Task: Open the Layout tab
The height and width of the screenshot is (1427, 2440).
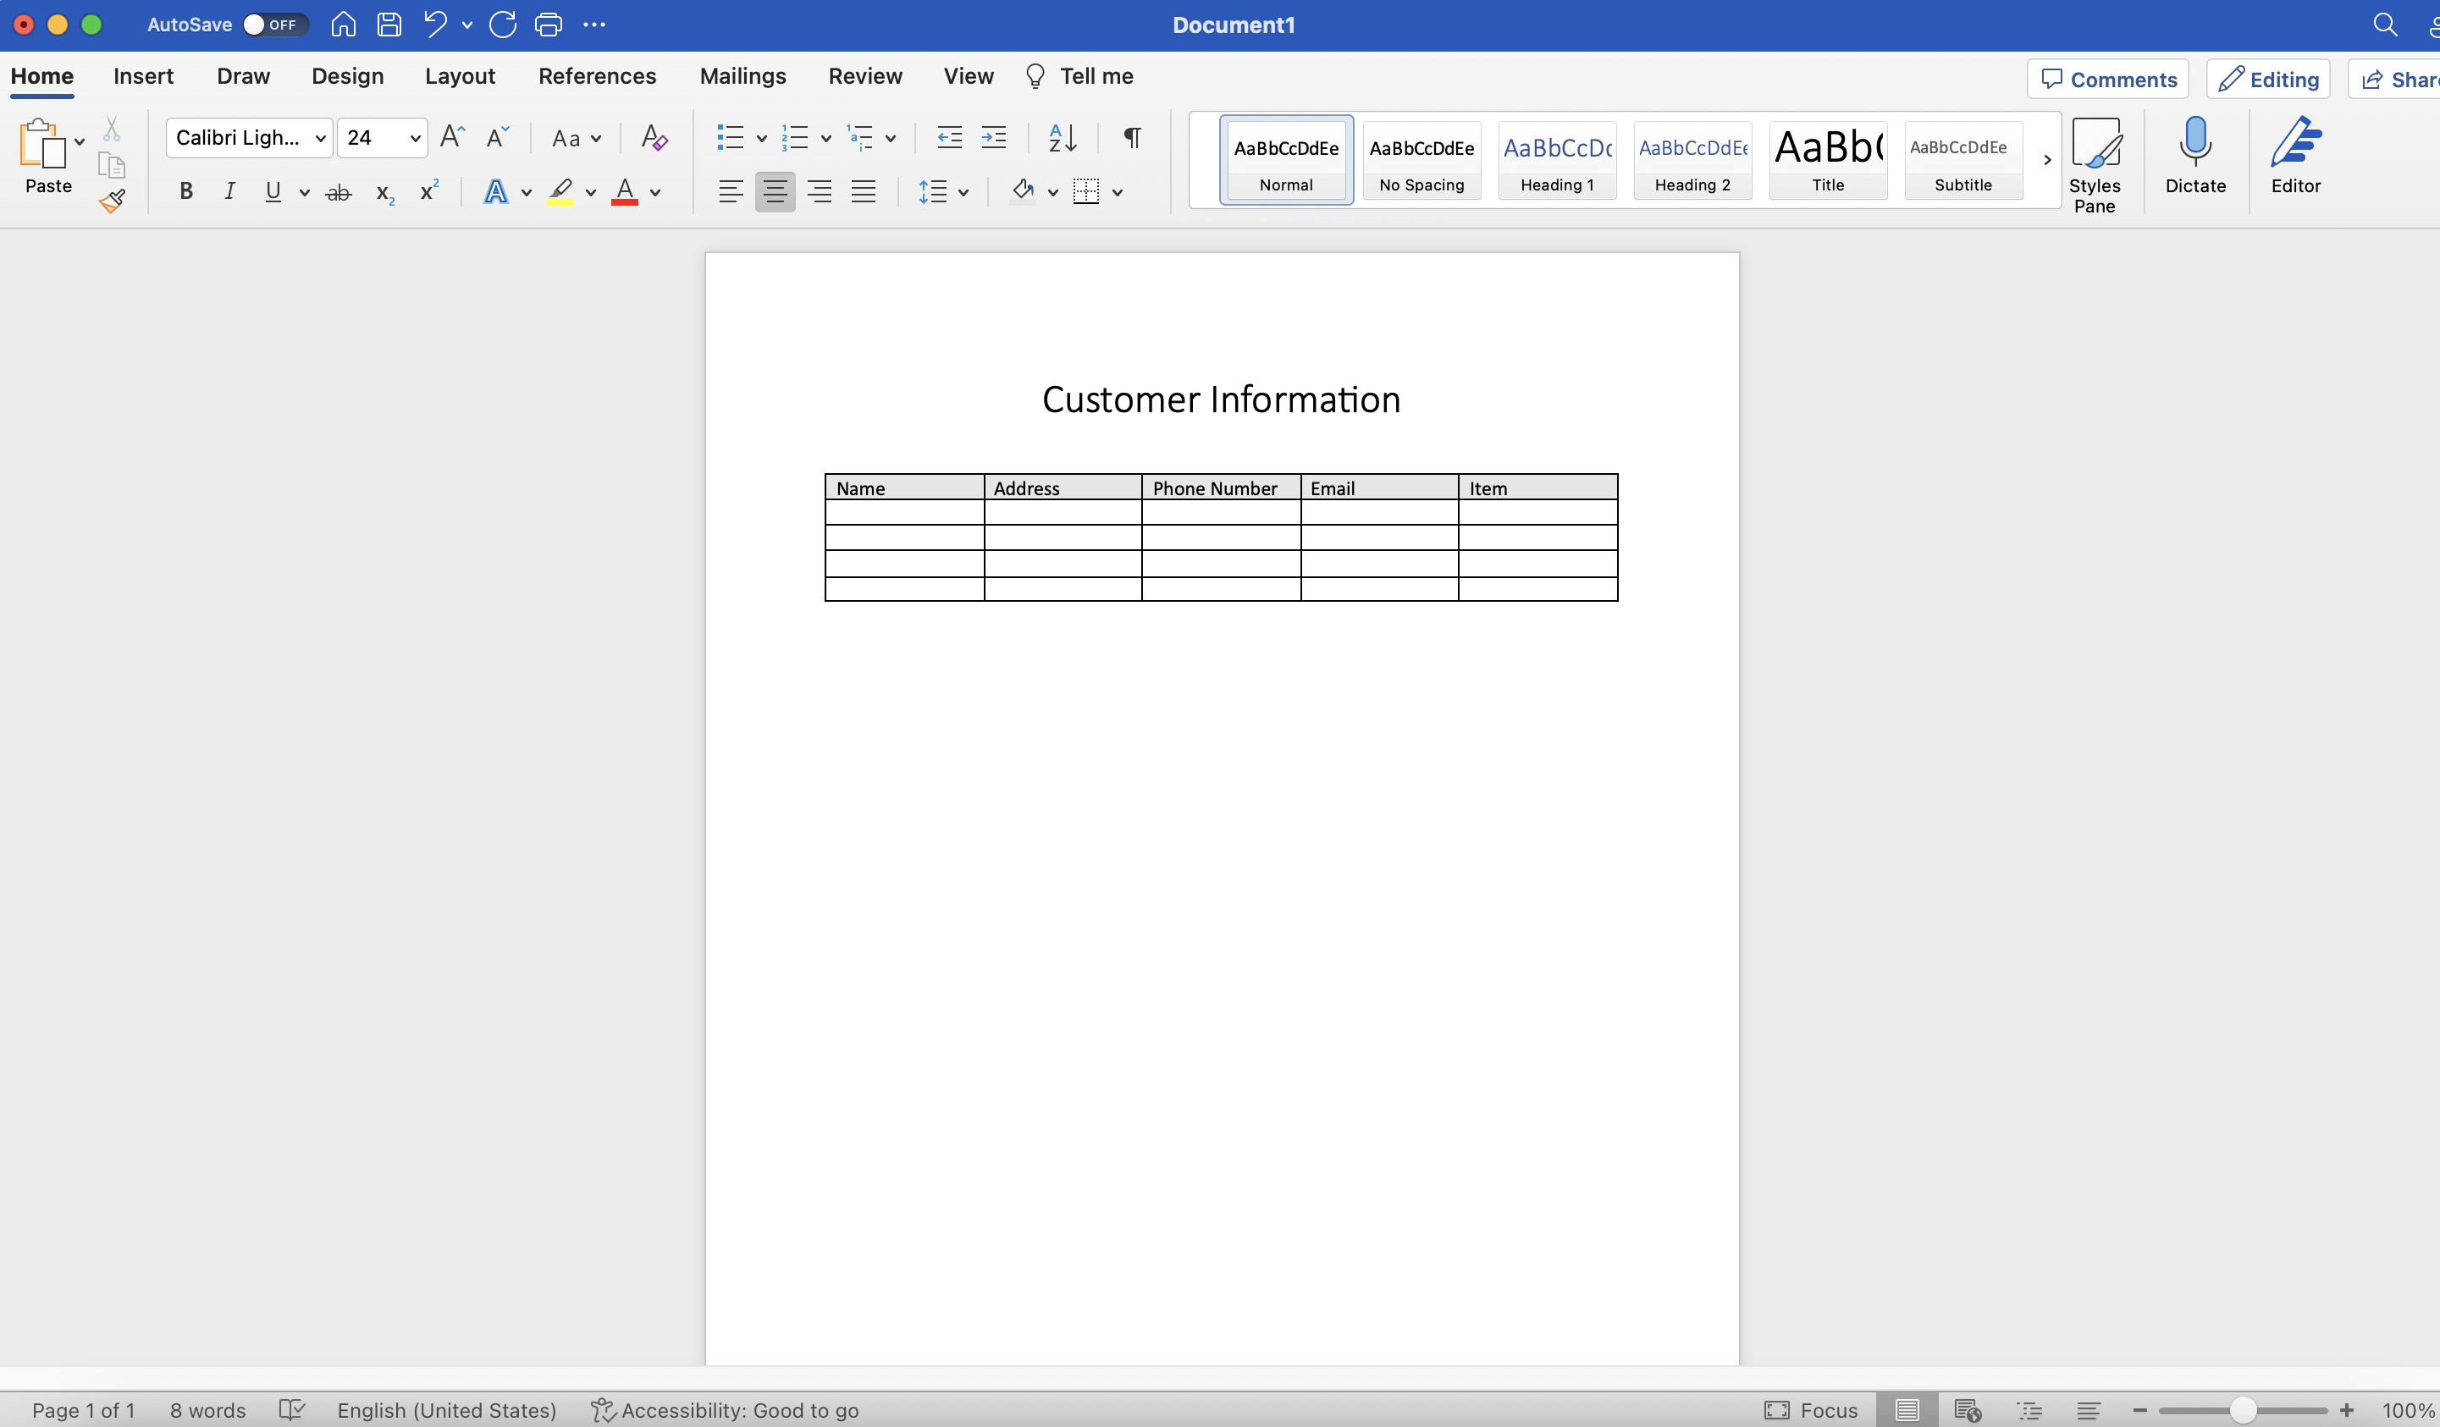Action: coord(460,76)
